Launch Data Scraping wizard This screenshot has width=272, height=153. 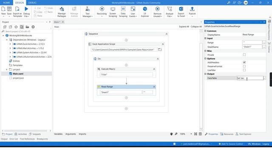click(123, 9)
